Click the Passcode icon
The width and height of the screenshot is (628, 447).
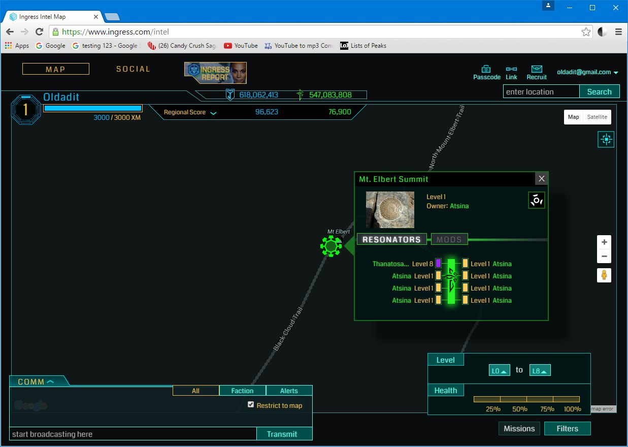point(486,69)
